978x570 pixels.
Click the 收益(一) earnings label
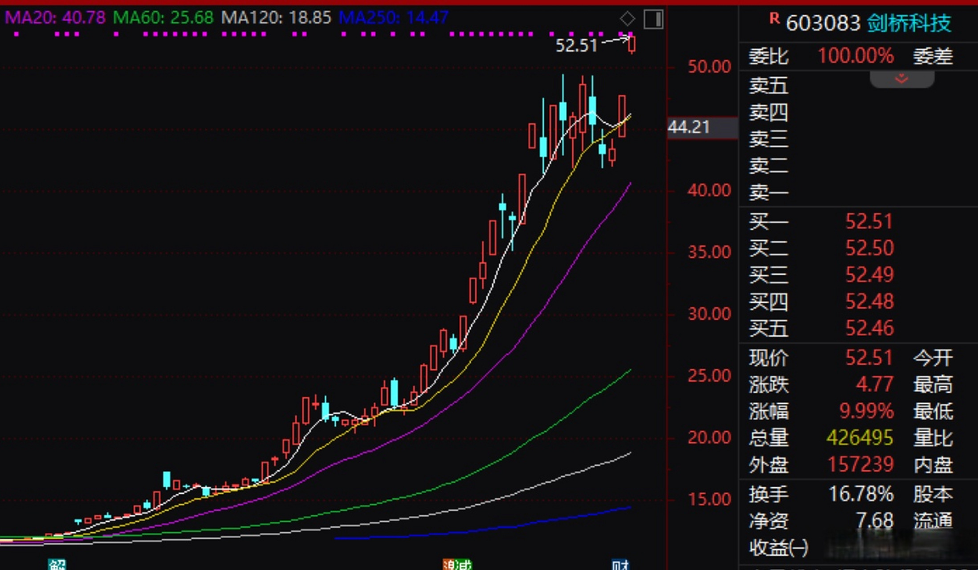778,547
